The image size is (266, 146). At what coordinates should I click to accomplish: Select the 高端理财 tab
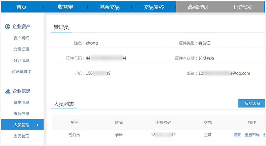pos(198,7)
